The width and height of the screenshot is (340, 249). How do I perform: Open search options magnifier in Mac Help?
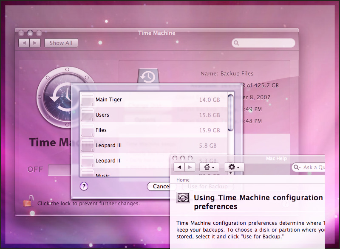click(x=297, y=167)
